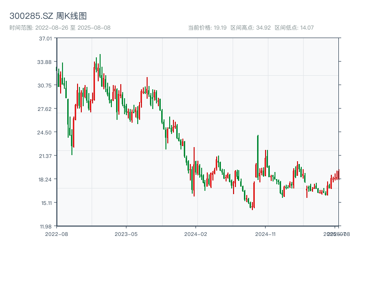Select the 11.98 bottom axis label
This screenshot has height=282, width=376.
(x=45, y=227)
